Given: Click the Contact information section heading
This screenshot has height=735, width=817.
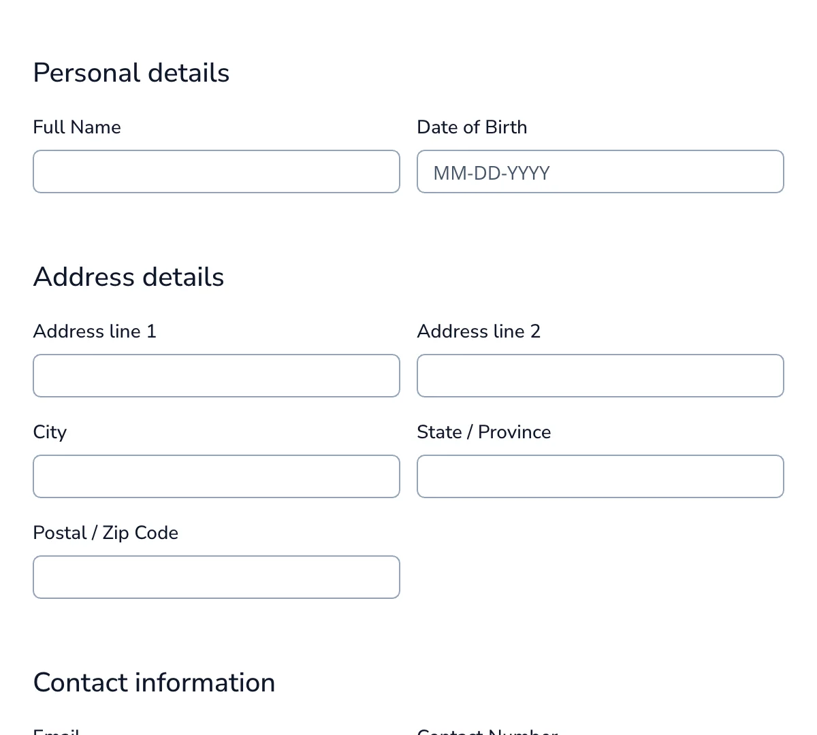Looking at the screenshot, I should [x=154, y=683].
